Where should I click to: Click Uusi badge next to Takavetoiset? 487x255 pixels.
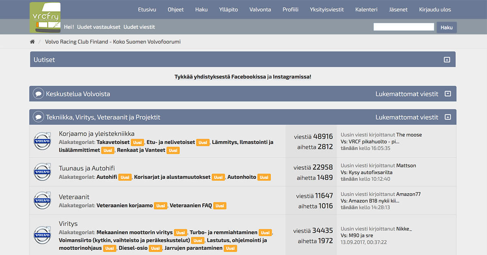(138, 143)
